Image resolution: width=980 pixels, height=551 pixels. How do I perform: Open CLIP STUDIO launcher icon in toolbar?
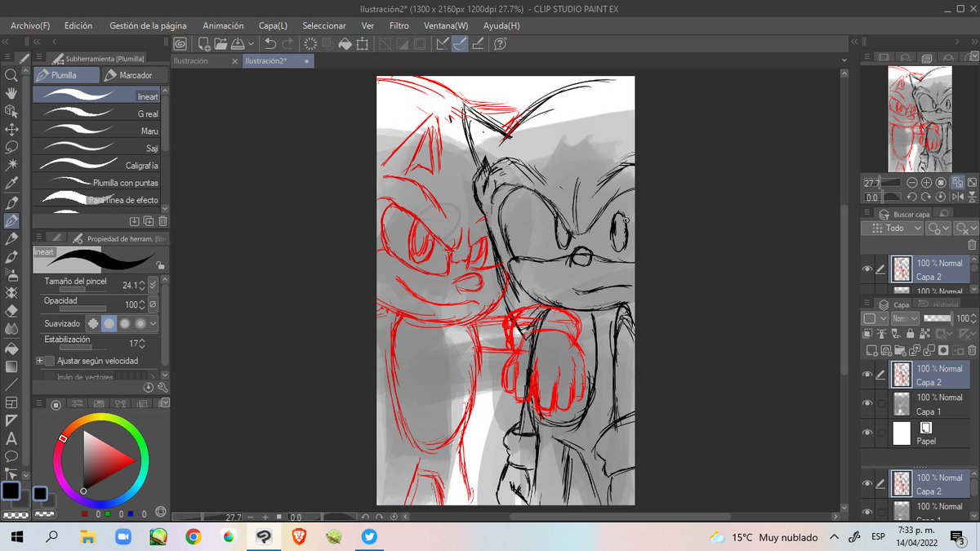tap(180, 44)
